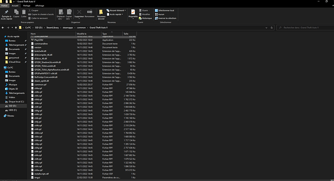Open Propriétés in the ribbon

coord(133,14)
